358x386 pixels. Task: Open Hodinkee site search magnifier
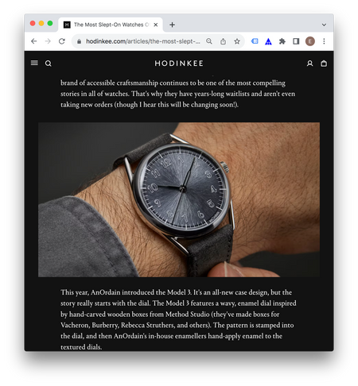click(48, 64)
